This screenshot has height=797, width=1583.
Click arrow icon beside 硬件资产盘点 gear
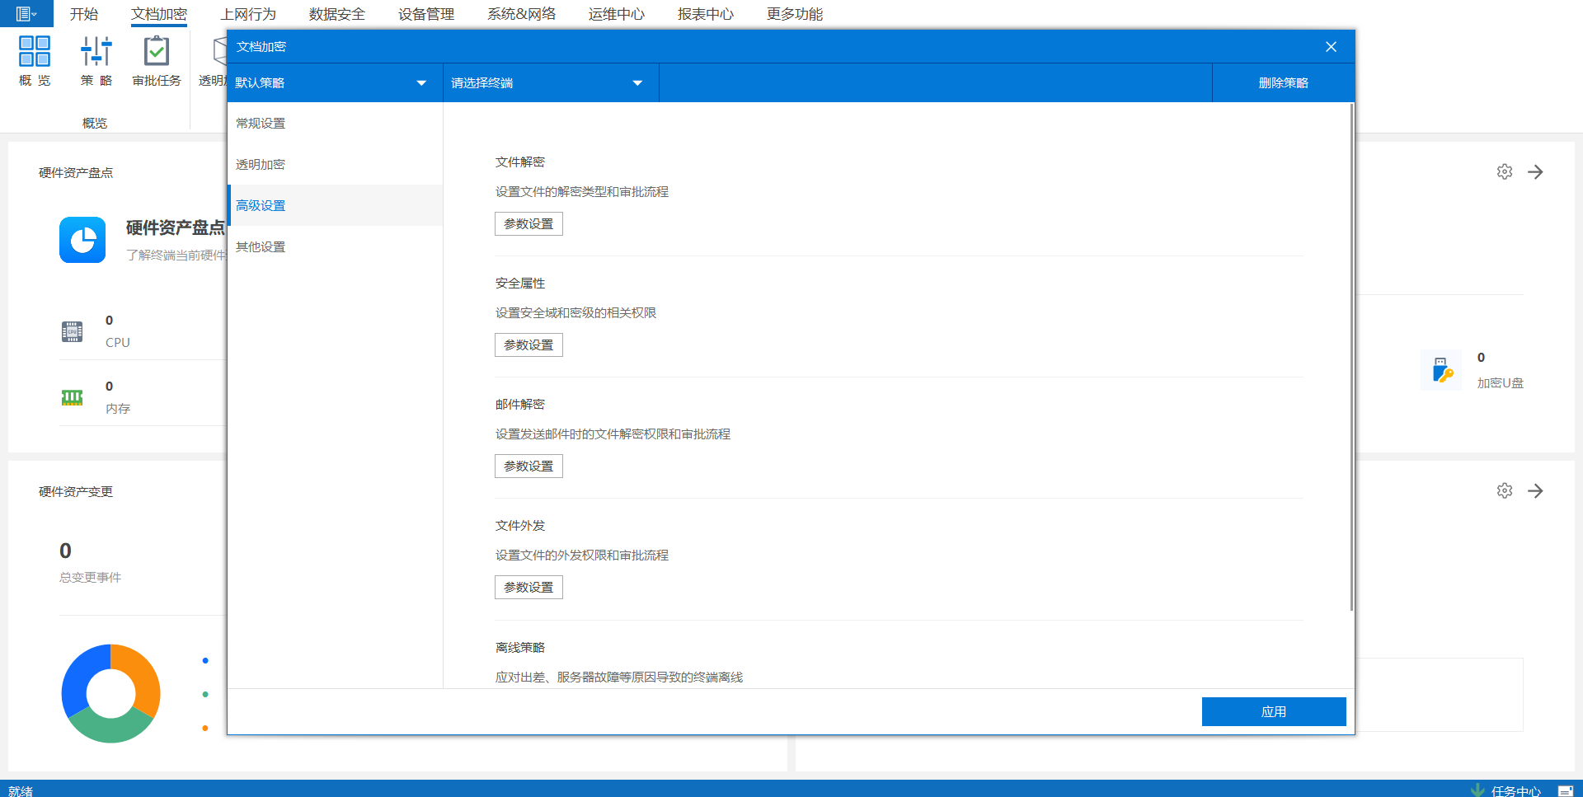(x=1535, y=172)
